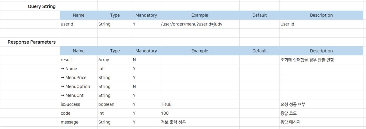Click the "정보 출력 성공" example cell
Screen dimensions: 366x129
(x=173, y=122)
